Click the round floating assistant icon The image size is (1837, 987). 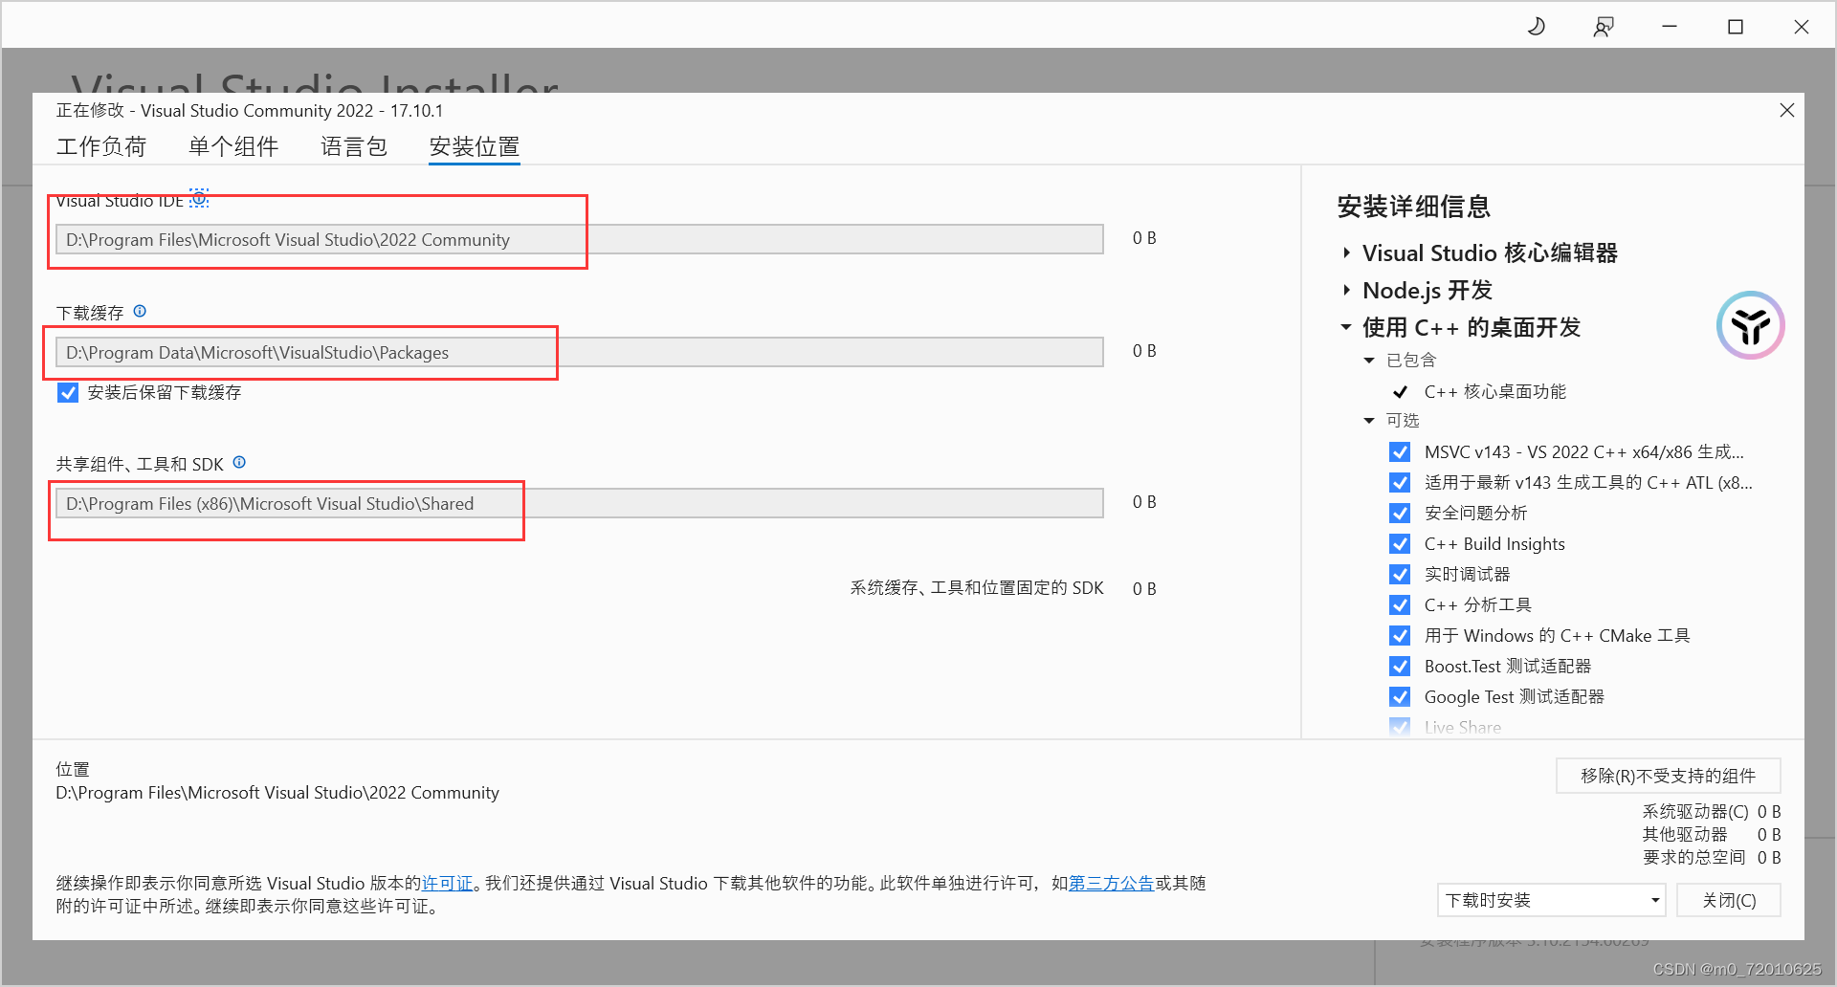click(x=1750, y=325)
